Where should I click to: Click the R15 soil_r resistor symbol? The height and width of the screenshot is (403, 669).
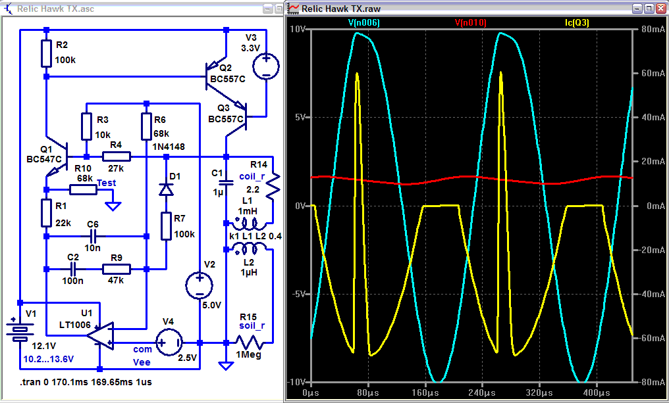click(x=251, y=343)
